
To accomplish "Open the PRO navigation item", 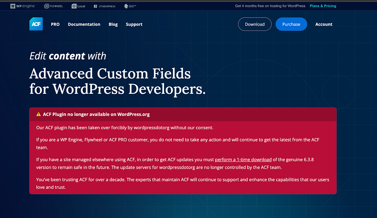I will click(55, 24).
